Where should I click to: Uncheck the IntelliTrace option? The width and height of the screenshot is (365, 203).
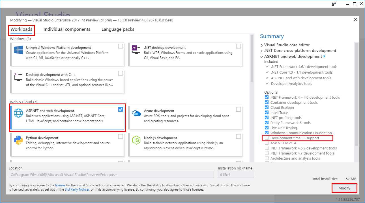(x=267, y=113)
